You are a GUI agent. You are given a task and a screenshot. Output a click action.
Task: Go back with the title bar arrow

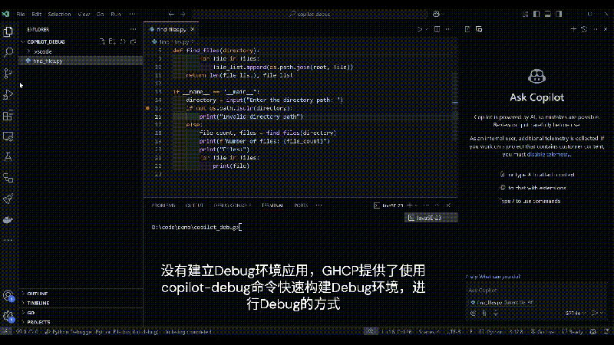click(171, 14)
